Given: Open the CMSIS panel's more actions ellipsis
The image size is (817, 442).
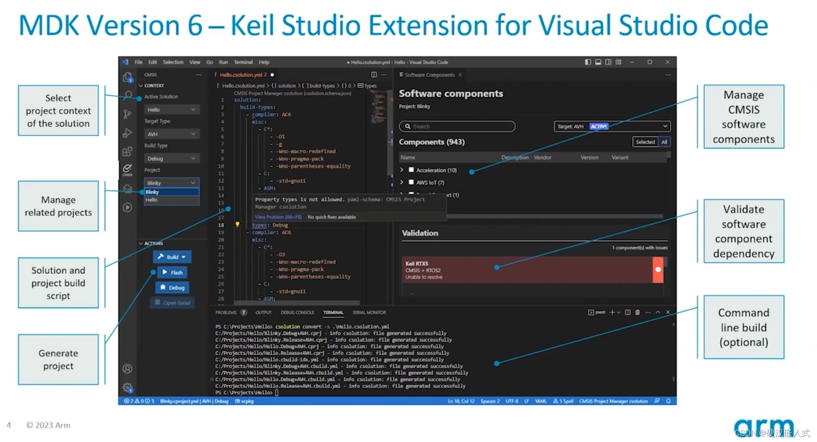Looking at the screenshot, I should pyautogui.click(x=199, y=75).
